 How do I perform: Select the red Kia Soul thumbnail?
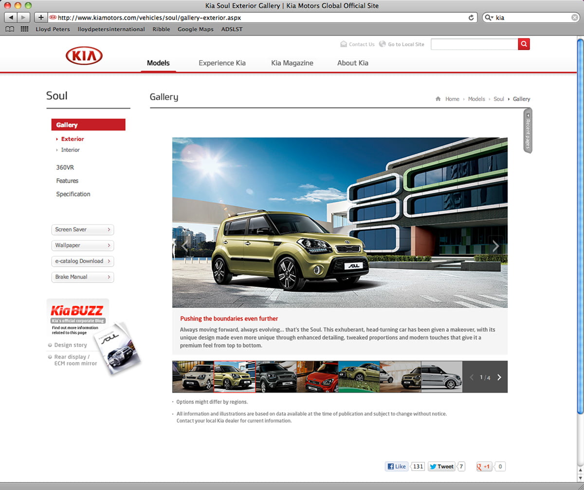(x=317, y=377)
